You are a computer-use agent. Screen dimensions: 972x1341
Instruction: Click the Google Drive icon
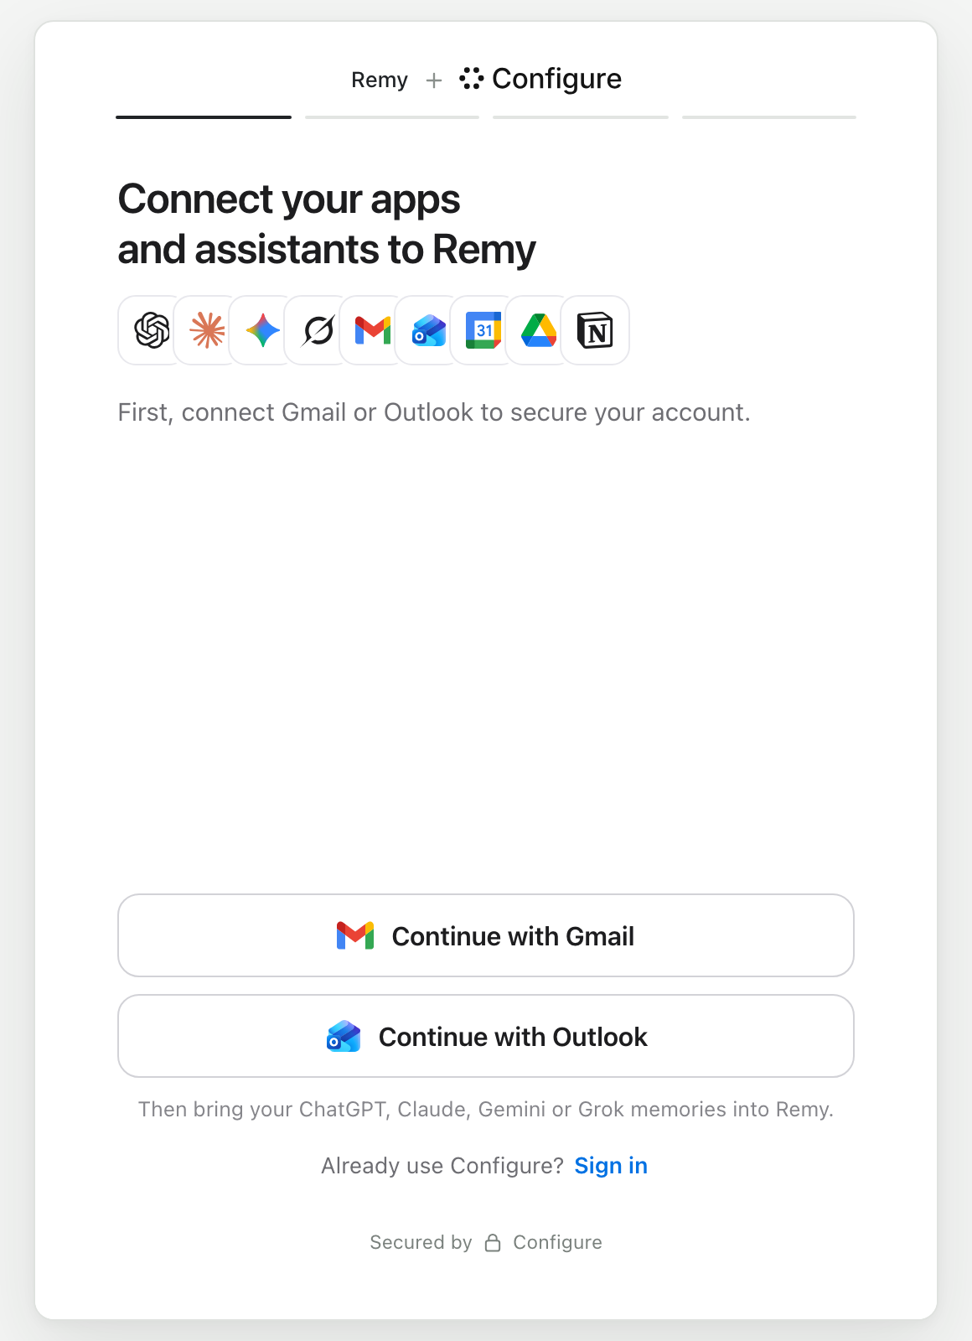[540, 330]
